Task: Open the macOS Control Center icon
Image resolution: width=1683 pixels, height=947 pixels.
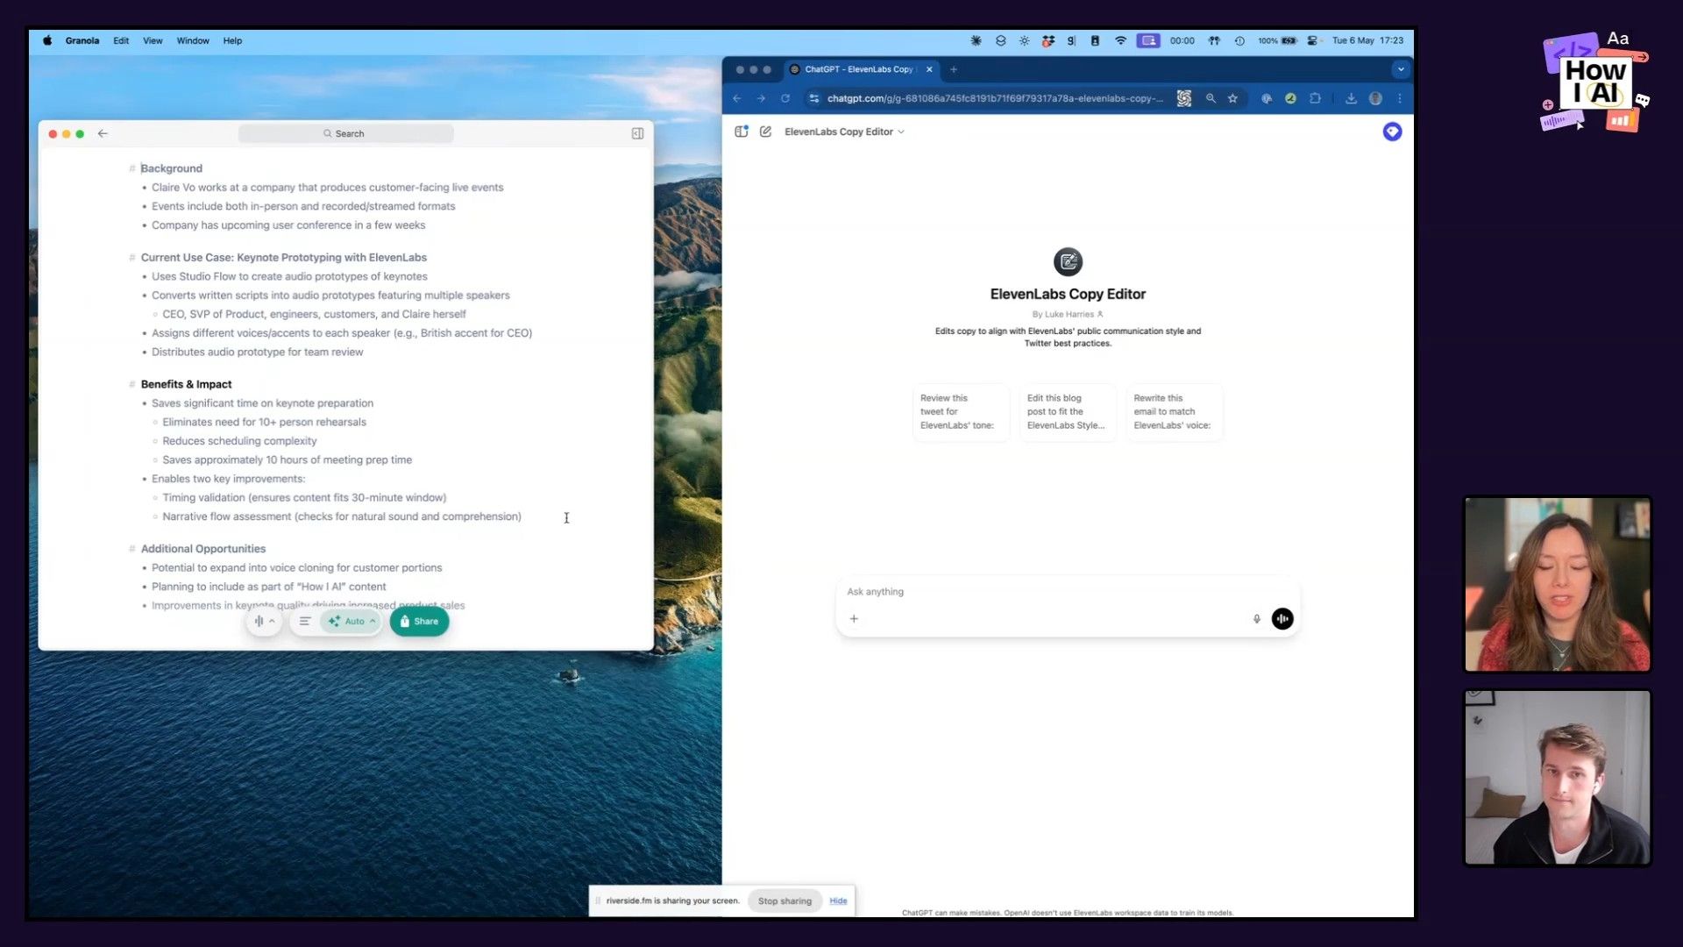Action: [x=1312, y=40]
